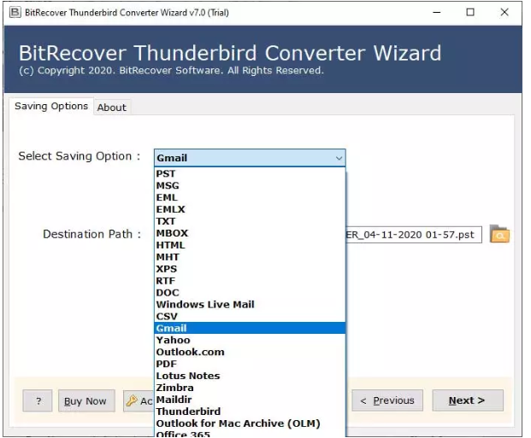
Task: Click the question mark help button
Action: pos(38,400)
